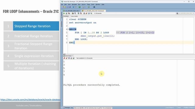Pin the Script Output panel
Screen dimensions: 195x109
point(64,58)
